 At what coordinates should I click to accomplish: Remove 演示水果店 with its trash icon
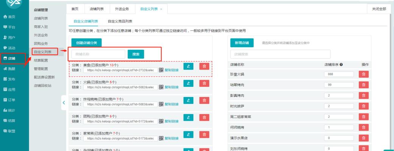pos(364,138)
